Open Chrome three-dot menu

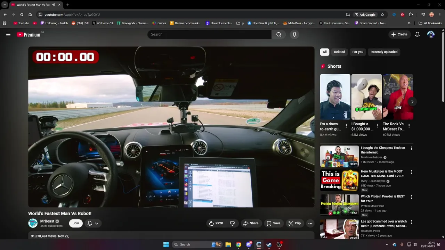(x=440, y=15)
